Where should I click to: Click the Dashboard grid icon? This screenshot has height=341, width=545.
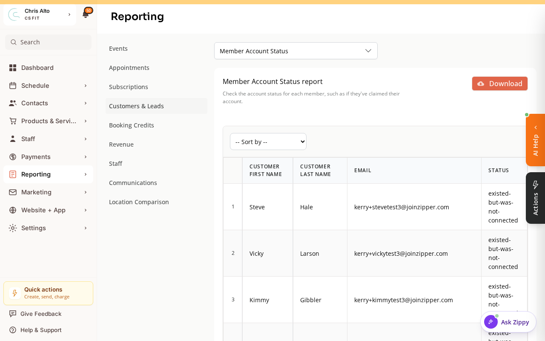13,68
